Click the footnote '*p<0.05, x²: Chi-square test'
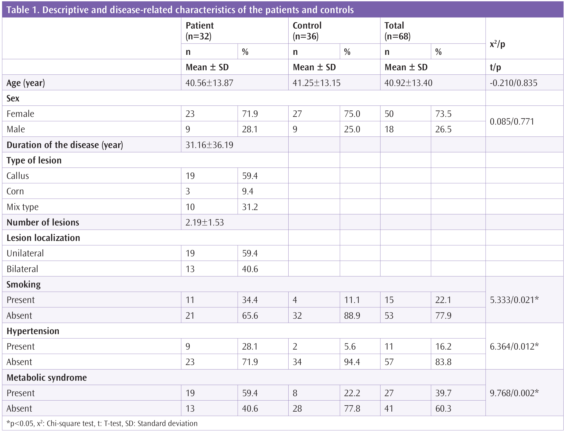The width and height of the screenshot is (569, 434). (50, 423)
